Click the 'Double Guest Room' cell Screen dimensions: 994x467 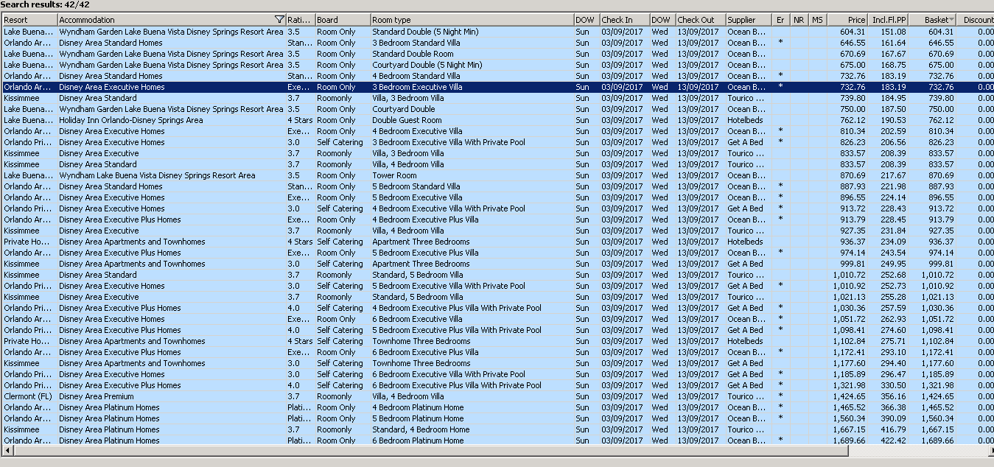407,120
